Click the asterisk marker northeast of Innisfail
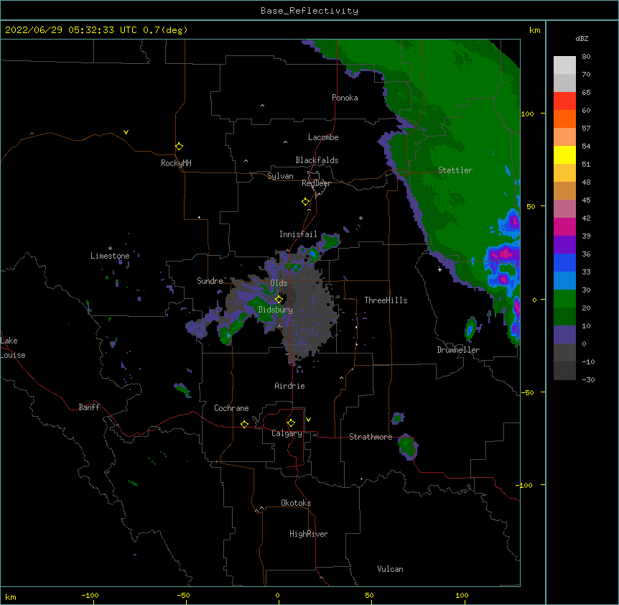The height and width of the screenshot is (605, 619). [360, 218]
